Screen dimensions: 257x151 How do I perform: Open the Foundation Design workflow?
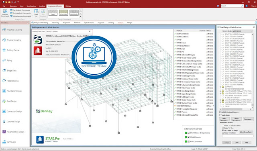click(12, 91)
